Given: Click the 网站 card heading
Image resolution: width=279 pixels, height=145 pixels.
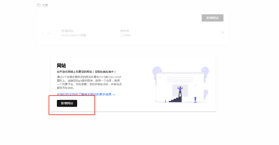Looking at the screenshot, I should coord(61,66).
